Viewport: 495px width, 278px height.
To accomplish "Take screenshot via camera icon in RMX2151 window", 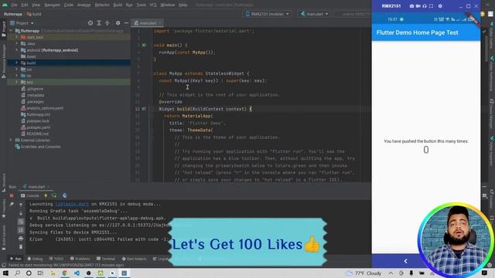I will tap(411, 6).
